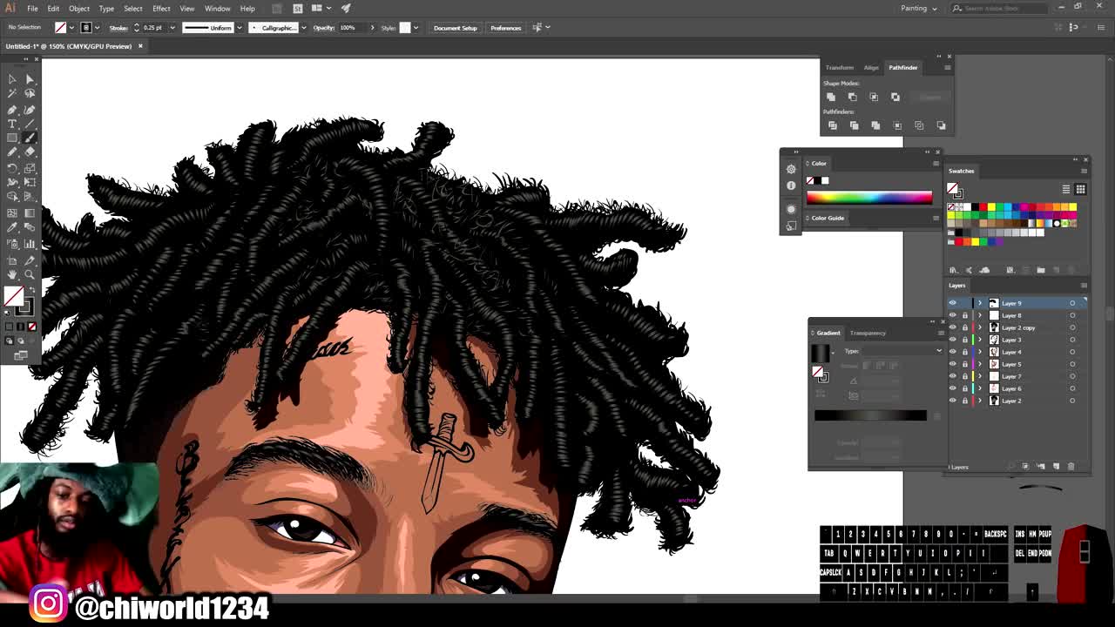Unlock Layer 5 via lock icon

[x=964, y=364]
